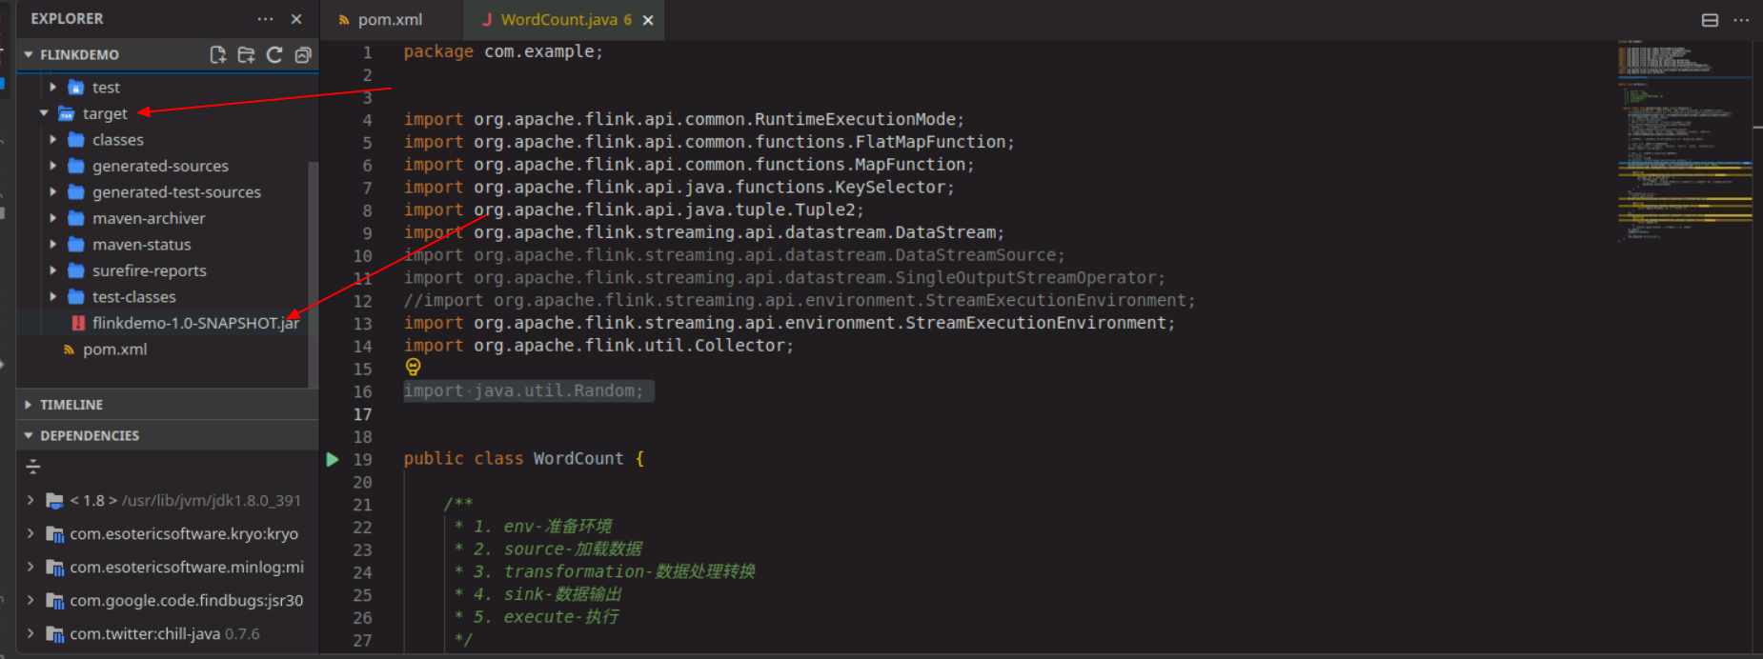The width and height of the screenshot is (1763, 659).
Task: Click the Collector import statement
Action: click(x=598, y=346)
